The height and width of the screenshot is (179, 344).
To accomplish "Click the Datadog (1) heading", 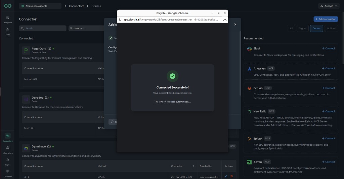I will (x=40, y=98).
